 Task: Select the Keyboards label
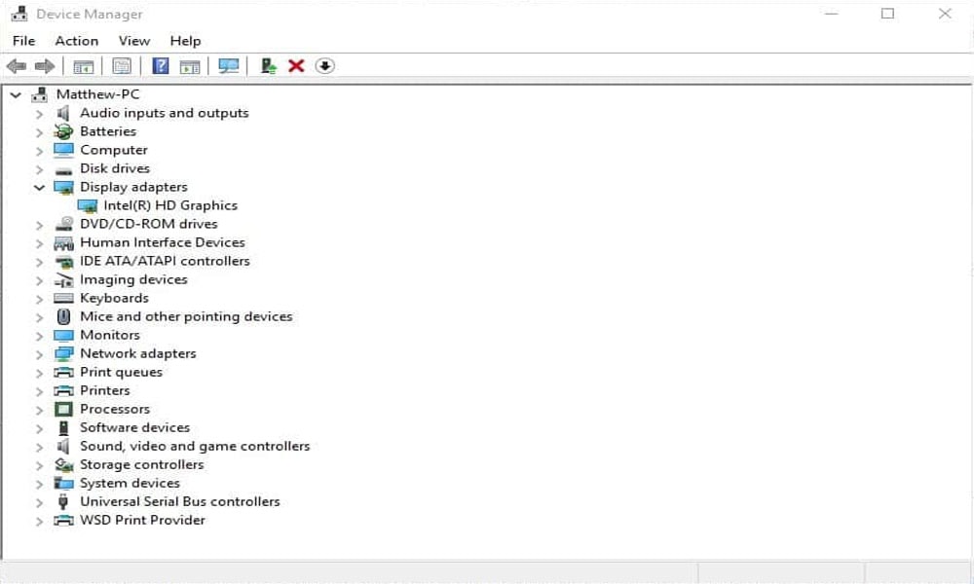click(114, 298)
